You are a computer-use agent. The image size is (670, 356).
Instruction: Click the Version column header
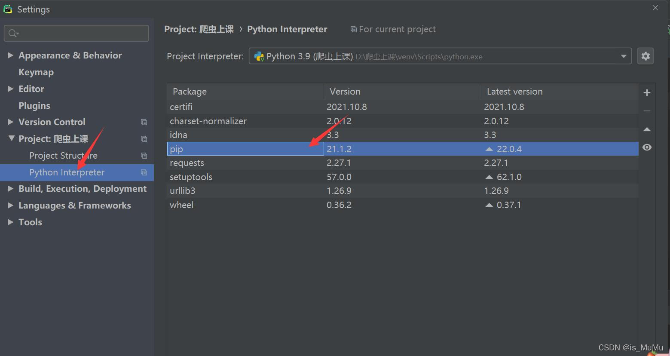coord(402,92)
